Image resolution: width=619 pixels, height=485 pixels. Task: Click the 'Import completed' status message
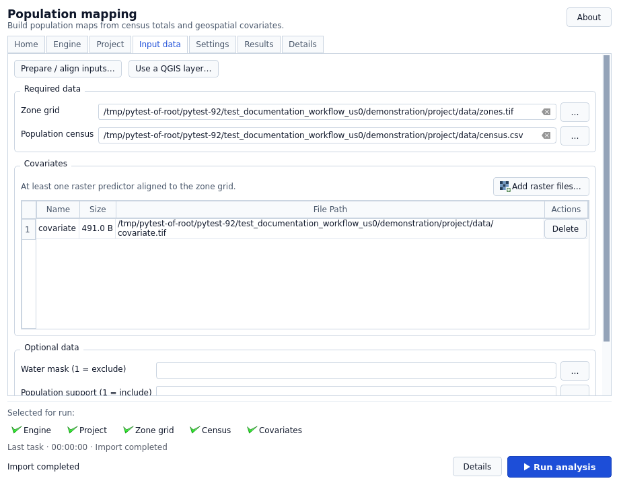44,467
